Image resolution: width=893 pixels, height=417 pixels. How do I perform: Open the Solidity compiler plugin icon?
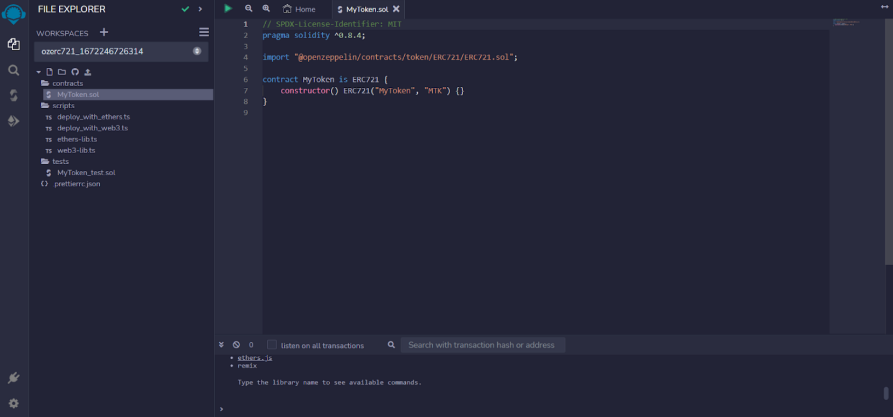[13, 95]
